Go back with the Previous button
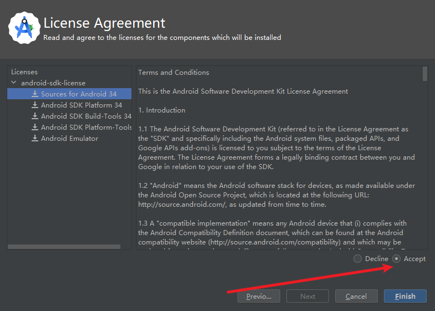The width and height of the screenshot is (435, 311). [259, 296]
